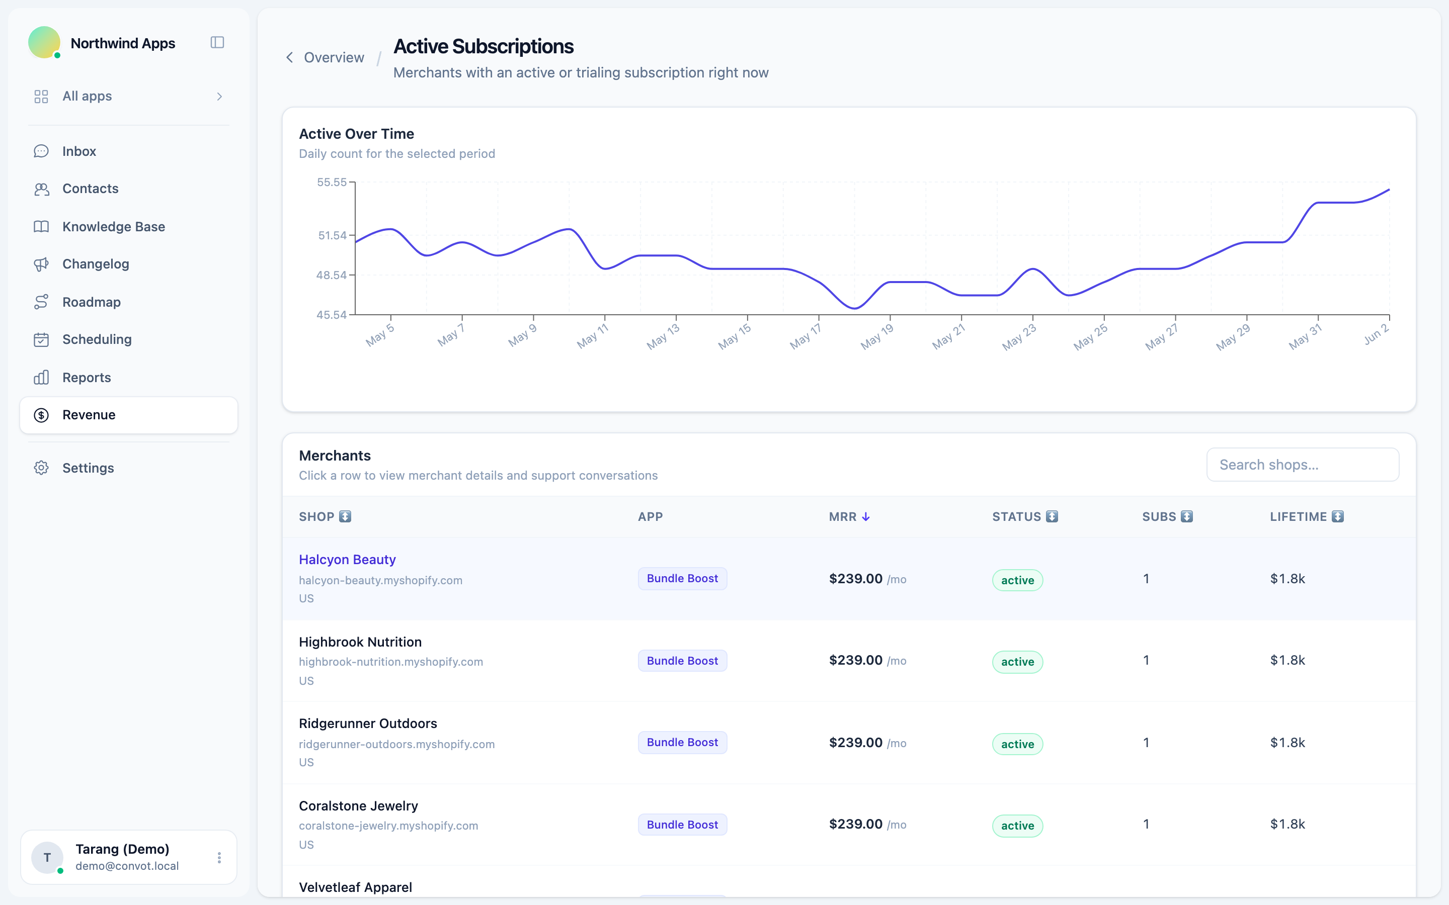This screenshot has height=905, width=1449.
Task: Sort by LIFETIME column icon
Action: coord(1338,516)
